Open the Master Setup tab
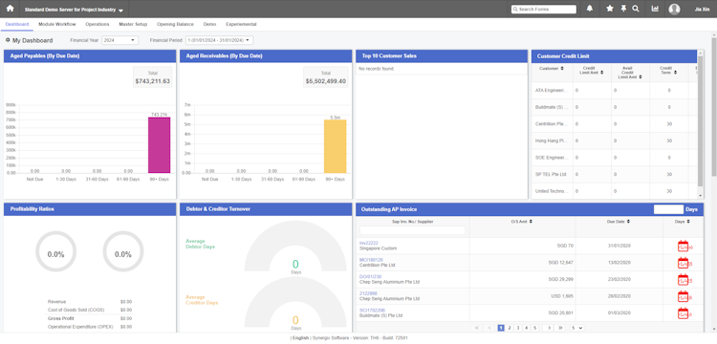The image size is (717, 344). click(133, 24)
